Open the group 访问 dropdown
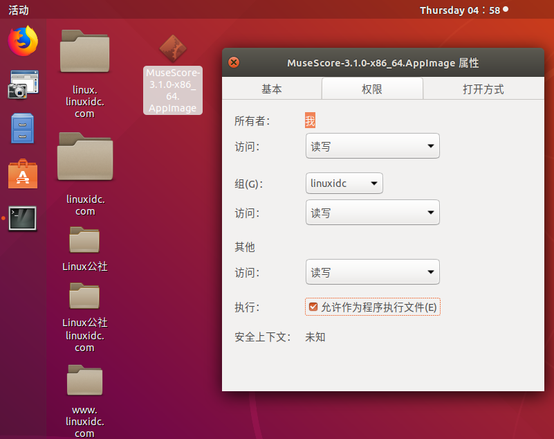The image size is (554, 439). pyautogui.click(x=372, y=213)
